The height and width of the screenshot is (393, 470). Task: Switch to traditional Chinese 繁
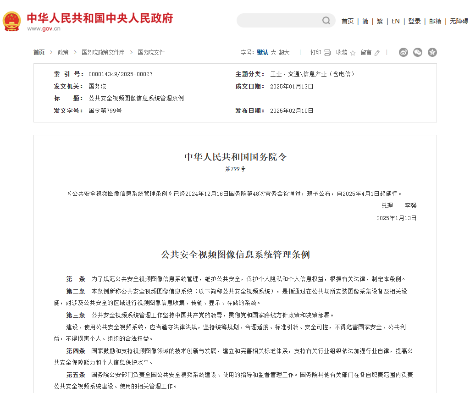[380, 21]
